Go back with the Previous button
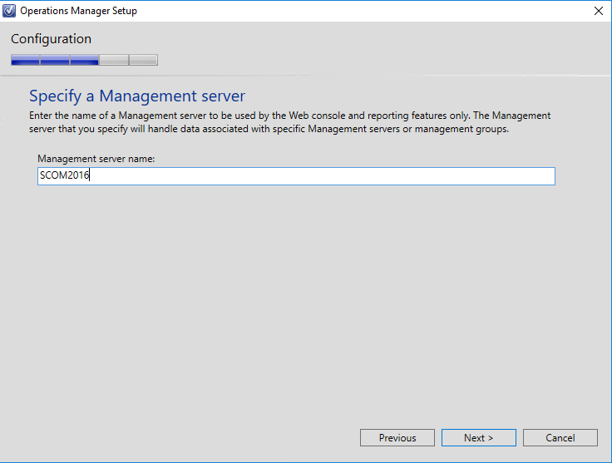The height and width of the screenshot is (463, 612). (x=397, y=437)
